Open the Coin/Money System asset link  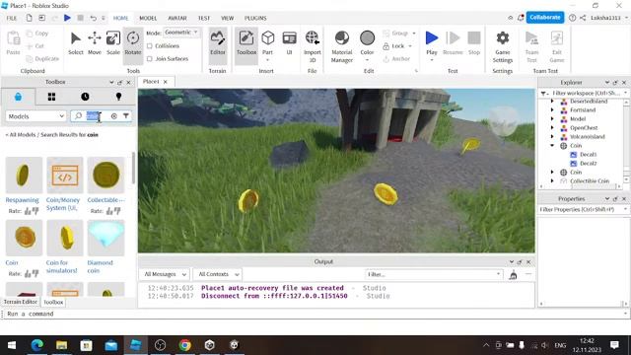[63, 204]
